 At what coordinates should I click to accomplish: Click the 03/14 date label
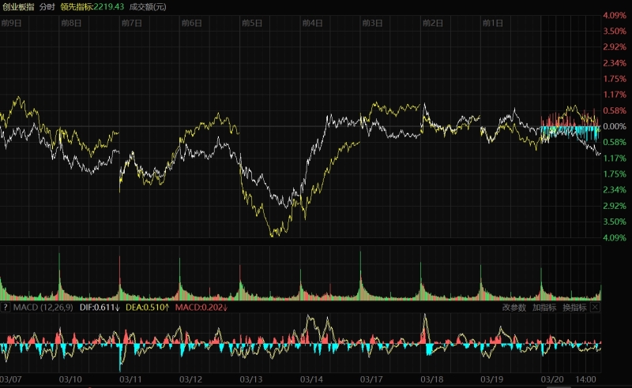pyautogui.click(x=311, y=379)
